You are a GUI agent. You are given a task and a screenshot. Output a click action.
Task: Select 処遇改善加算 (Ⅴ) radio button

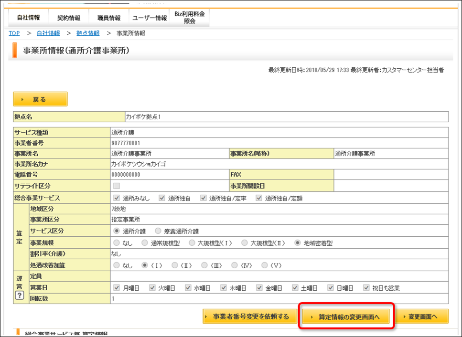pos(265,265)
